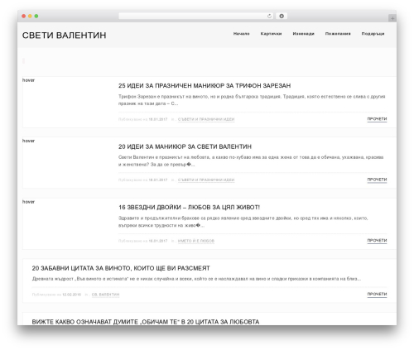Open the Пожелания menu item
The width and height of the screenshot is (414, 350).
pyautogui.click(x=338, y=34)
